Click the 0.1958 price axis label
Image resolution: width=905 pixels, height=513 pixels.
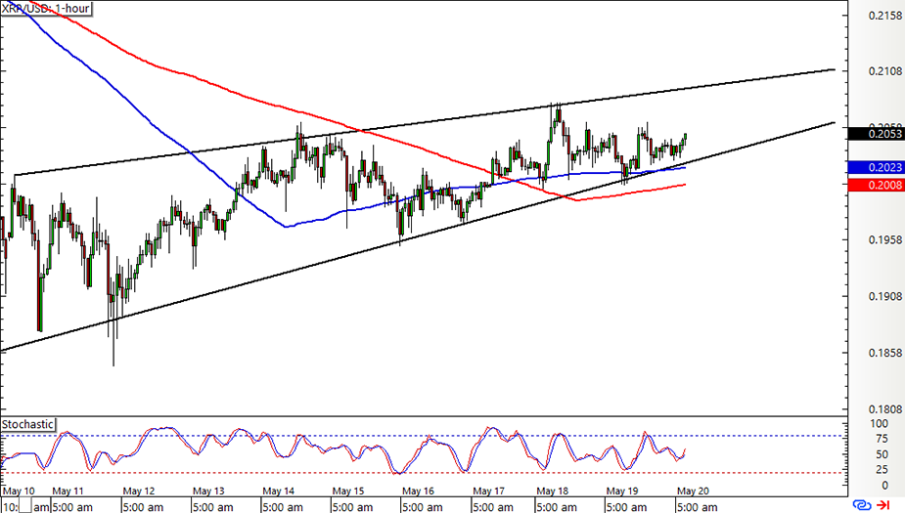pos(884,239)
